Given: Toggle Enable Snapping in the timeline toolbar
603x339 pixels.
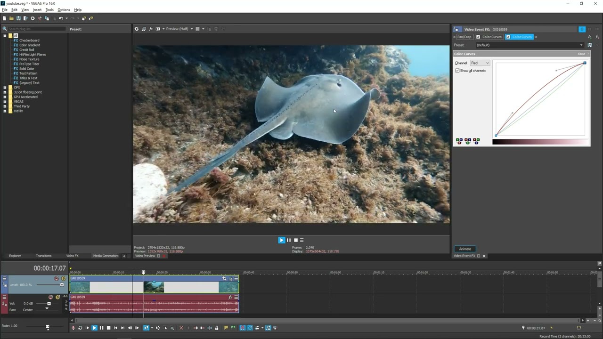Looking at the screenshot, I should coord(242,328).
